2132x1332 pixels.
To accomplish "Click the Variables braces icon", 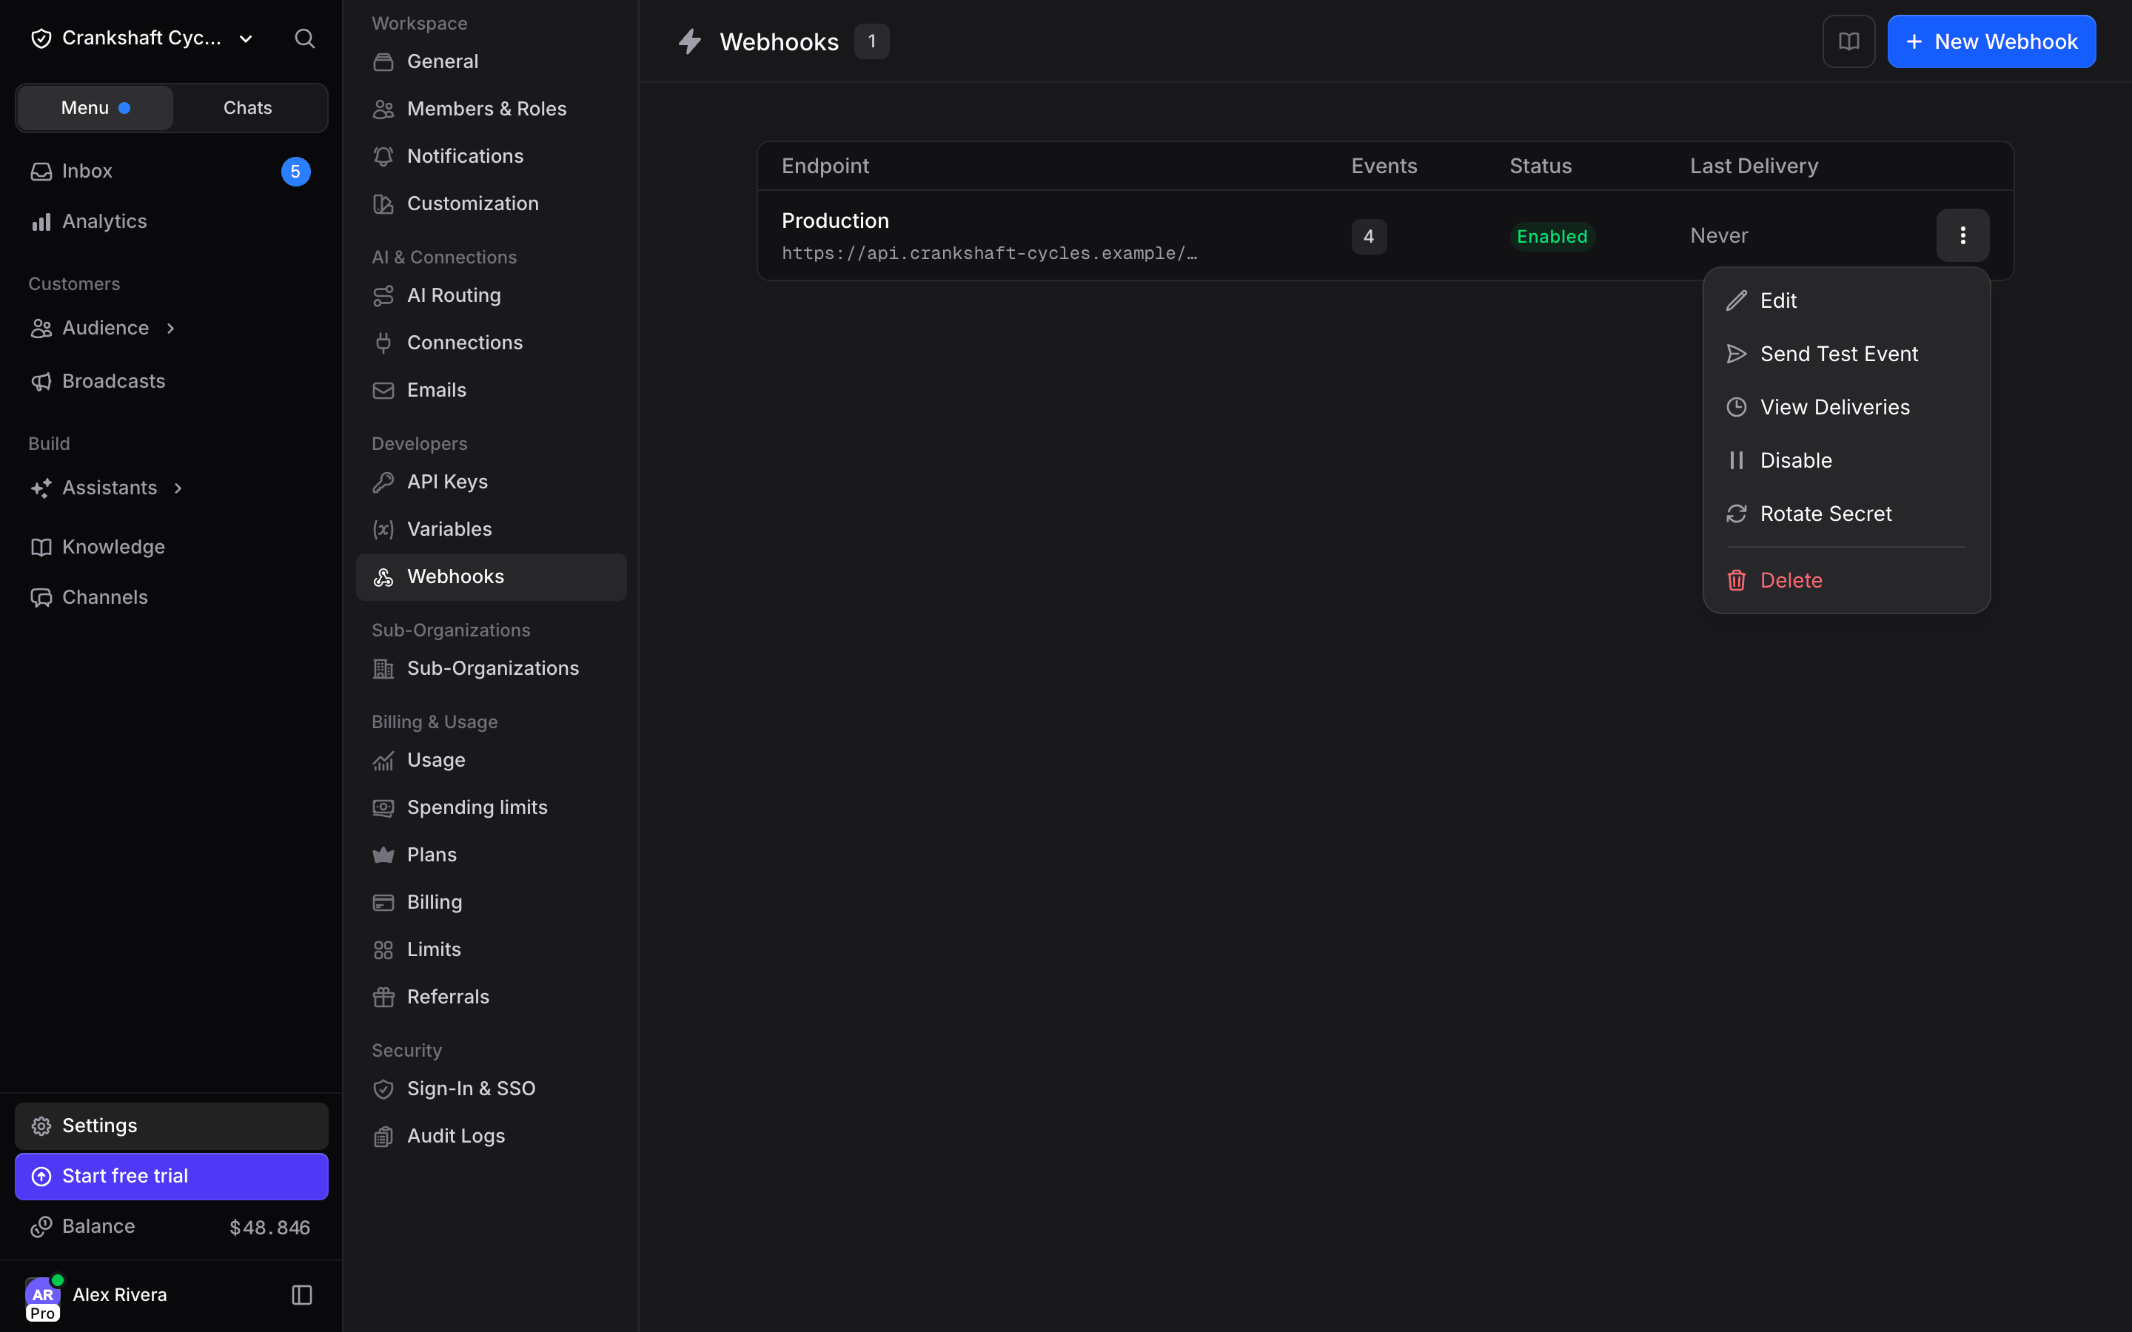I will [383, 529].
